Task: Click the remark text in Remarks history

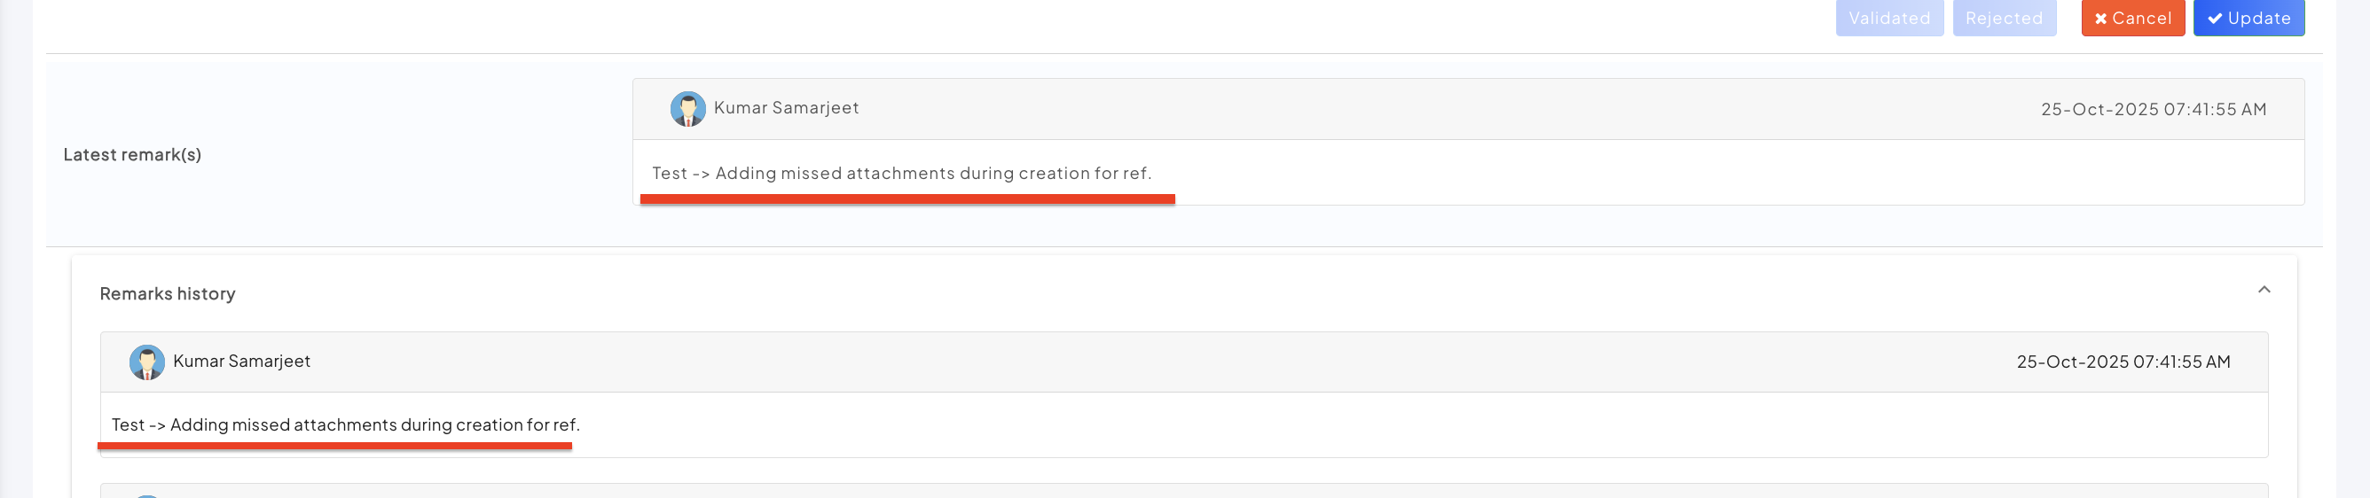Action: 346,424
